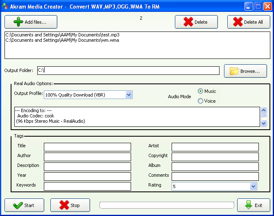274x216 pixels.
Task: Click into the Output Folder field
Action: click(128, 70)
